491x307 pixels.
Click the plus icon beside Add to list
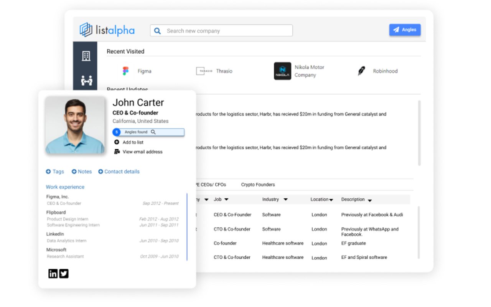(117, 142)
